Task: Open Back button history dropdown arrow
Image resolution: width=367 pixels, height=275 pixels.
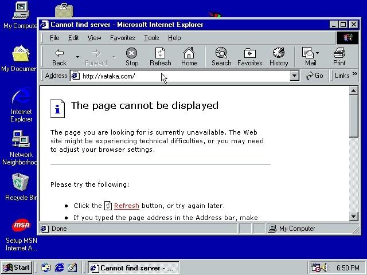Action: tap(77, 57)
